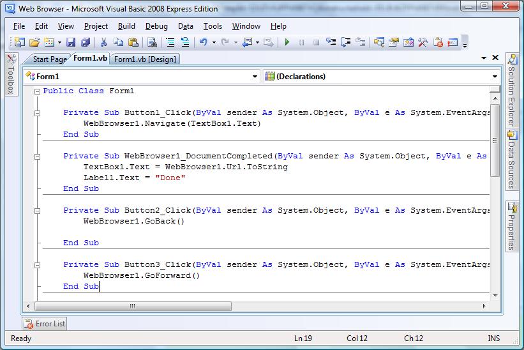
Task: Click the Undo arrow icon
Action: point(203,42)
